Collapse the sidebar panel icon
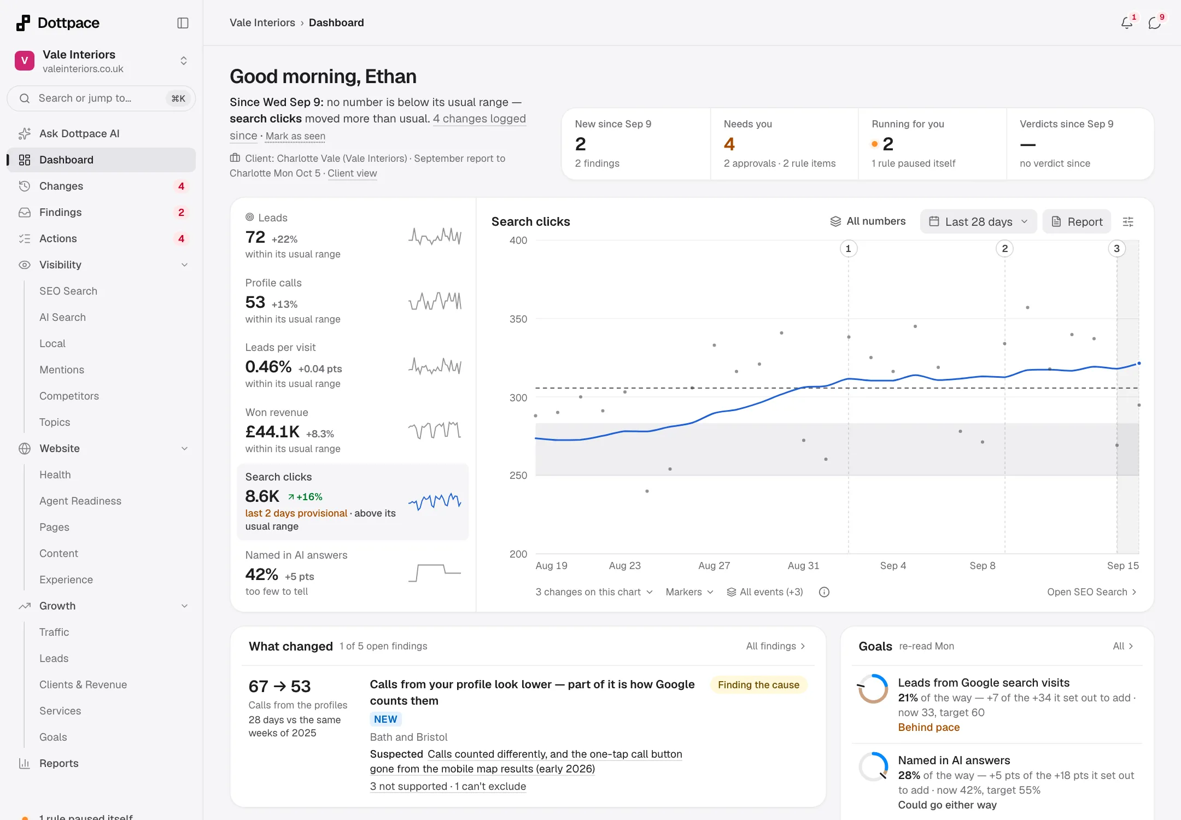Image resolution: width=1181 pixels, height=820 pixels. click(x=183, y=23)
